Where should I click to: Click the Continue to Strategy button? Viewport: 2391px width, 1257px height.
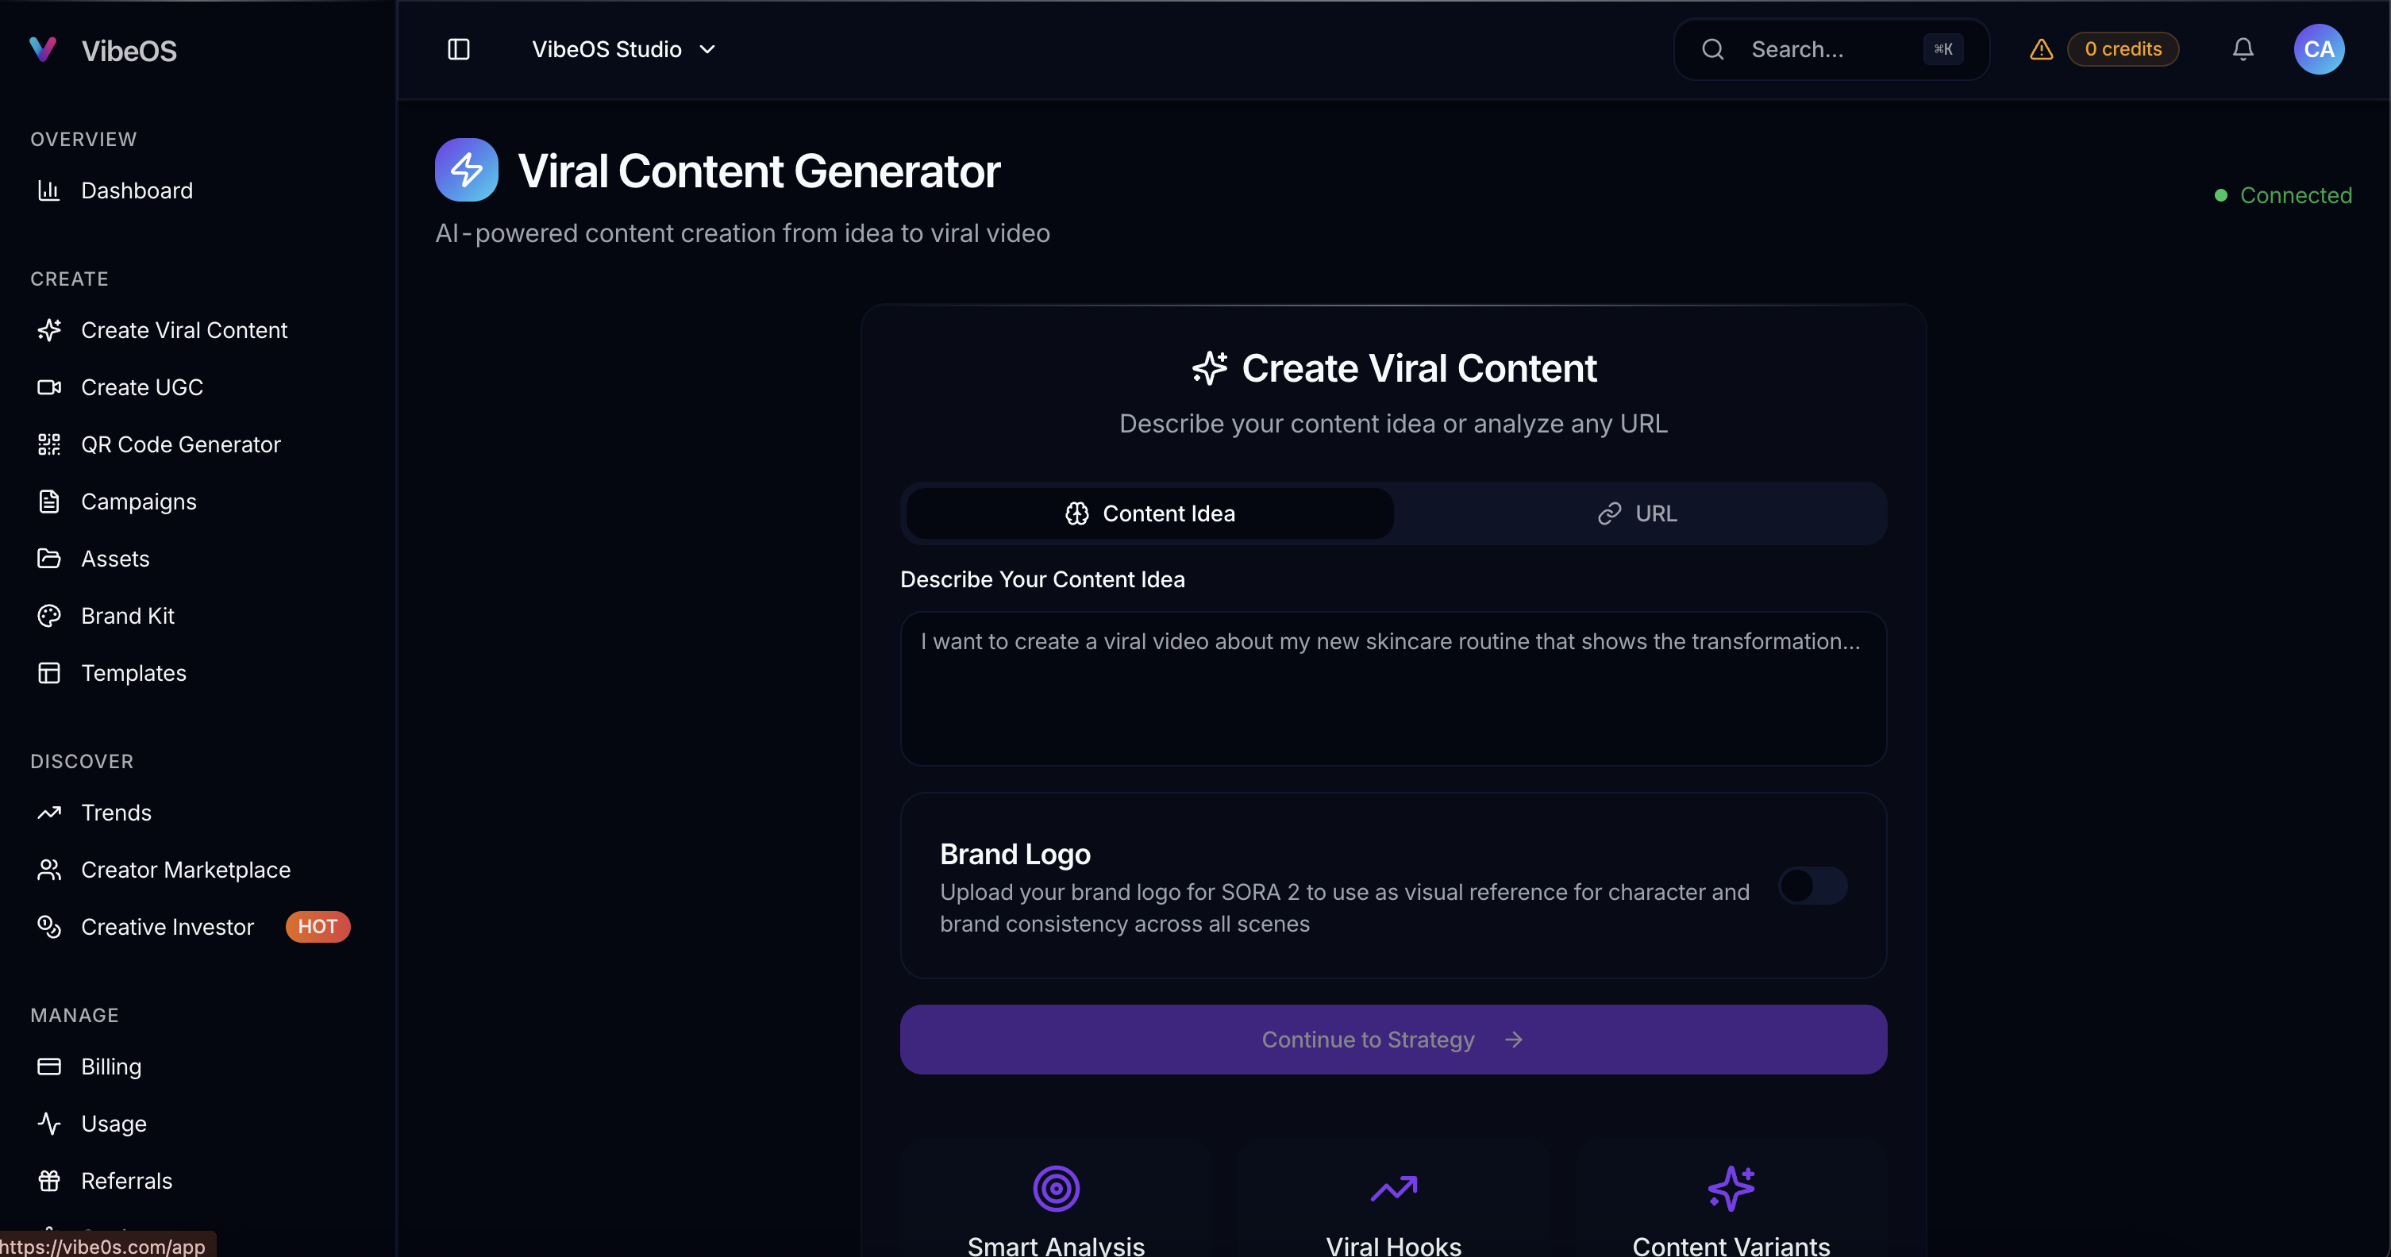[1392, 1039]
